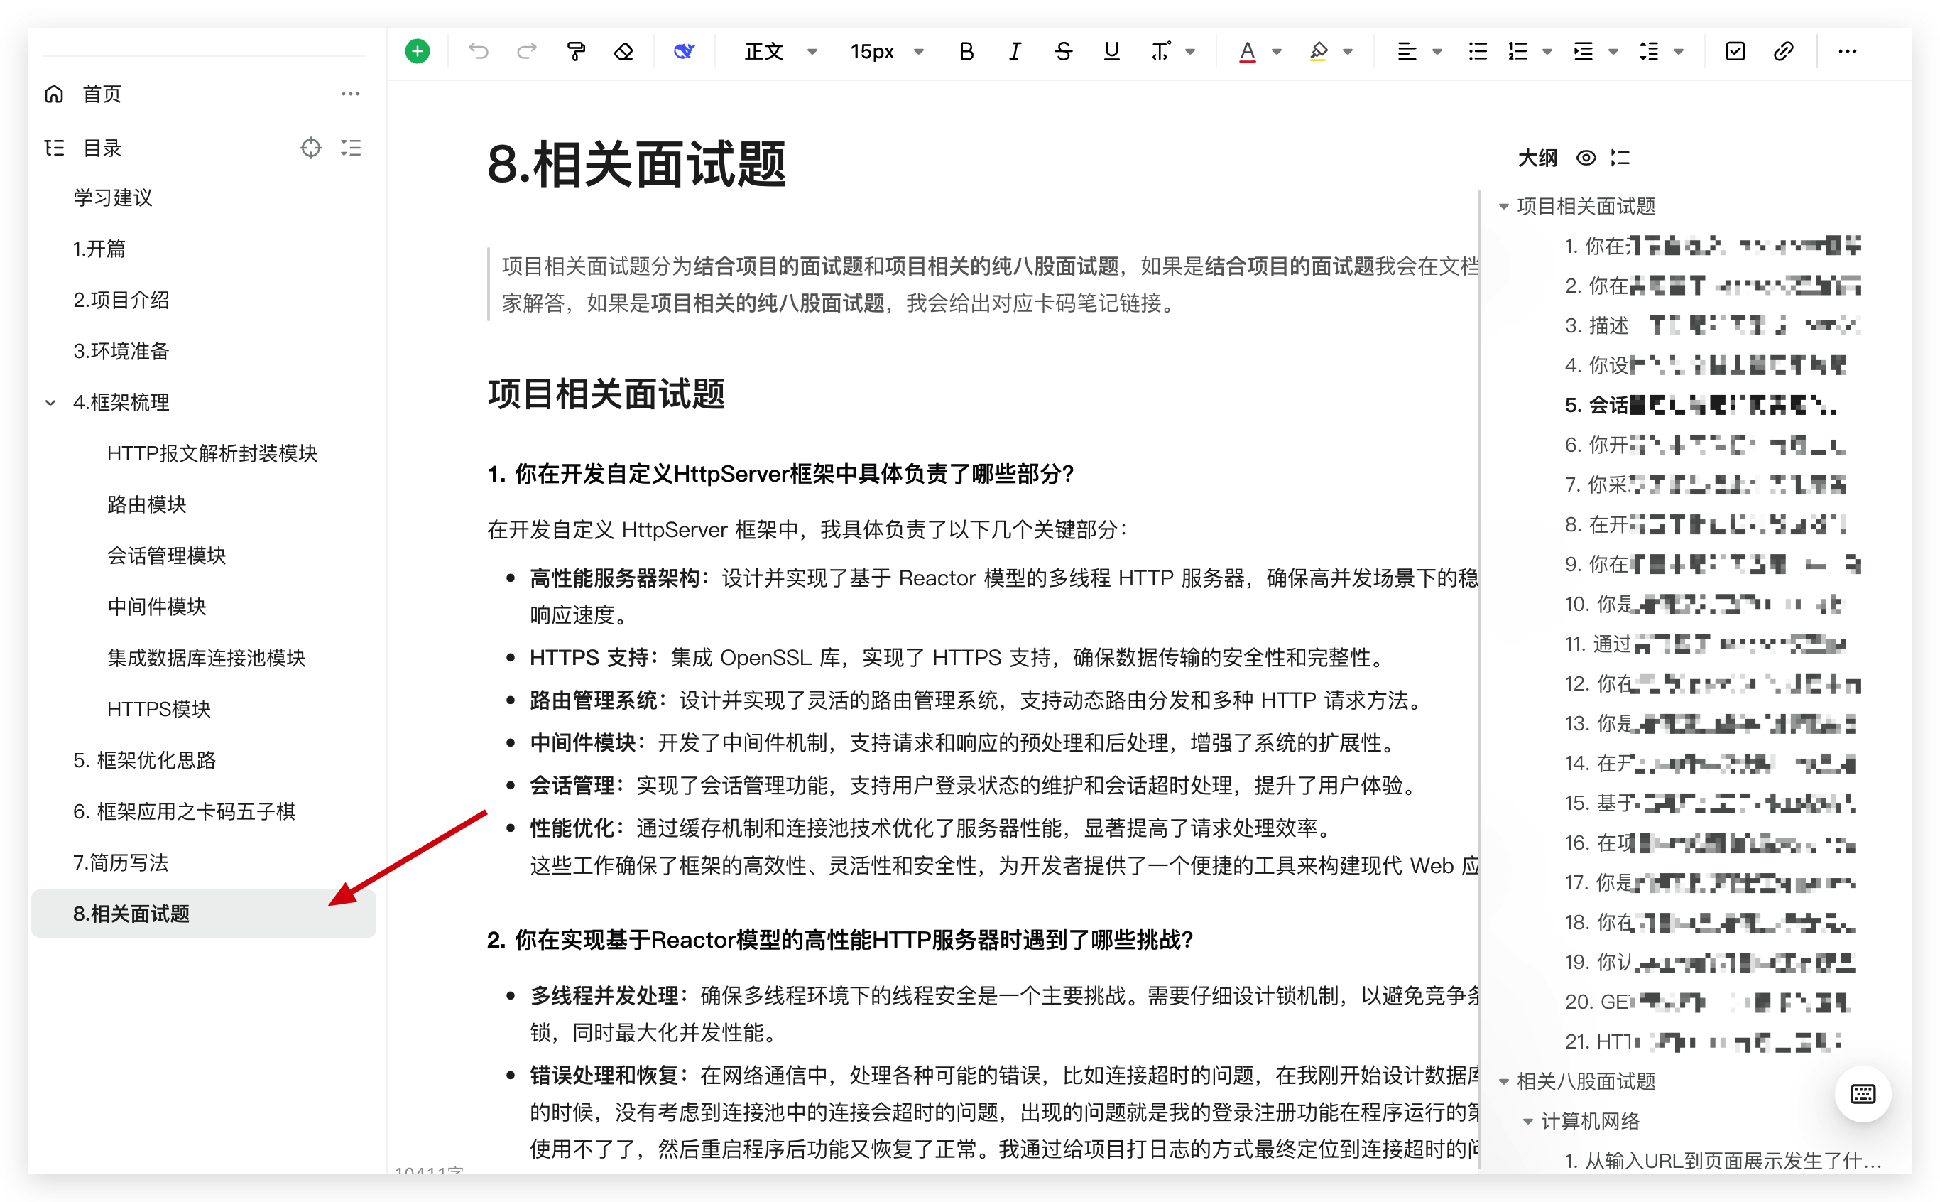Viewport: 1940px width, 1202px height.
Task: Clear formatting with the eraser icon
Action: (623, 52)
